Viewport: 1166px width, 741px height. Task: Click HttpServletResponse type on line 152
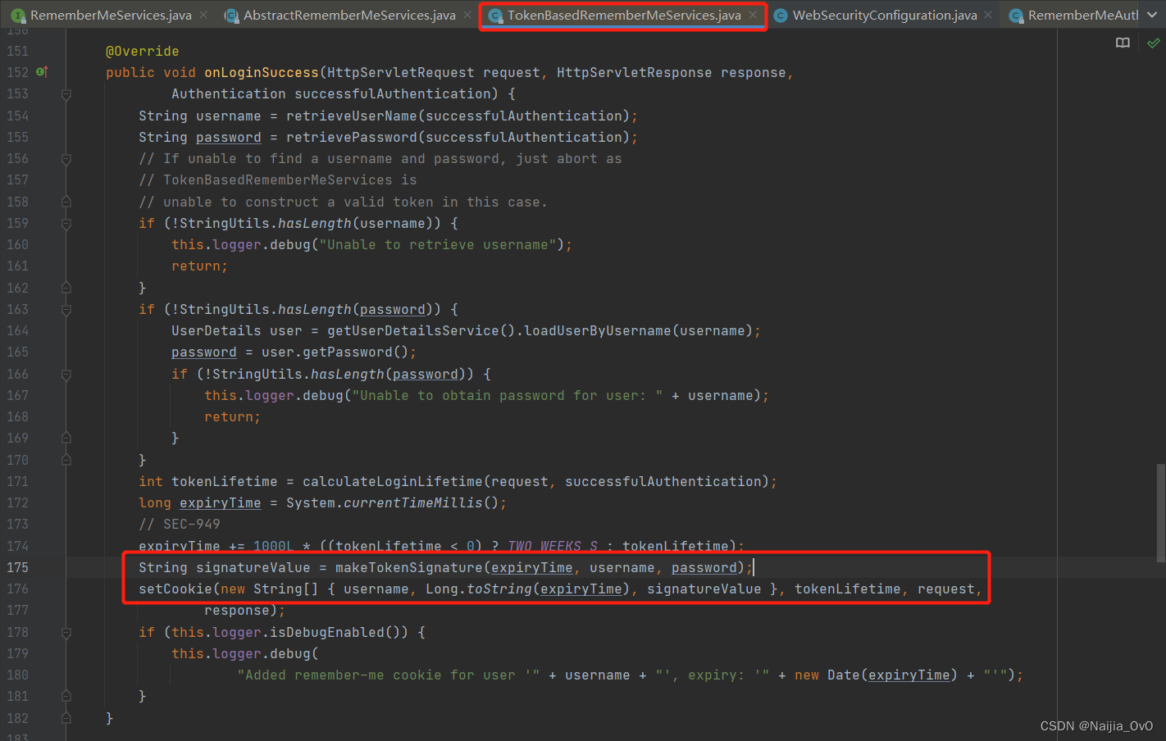634,72
